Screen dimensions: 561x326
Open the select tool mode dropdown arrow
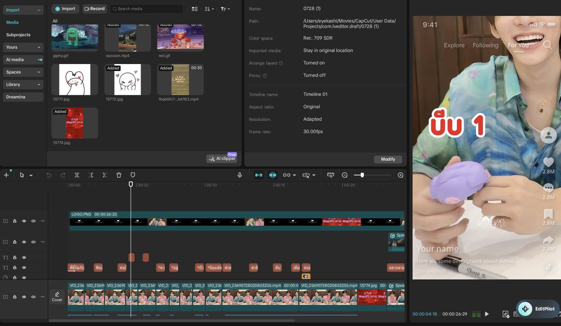31,176
